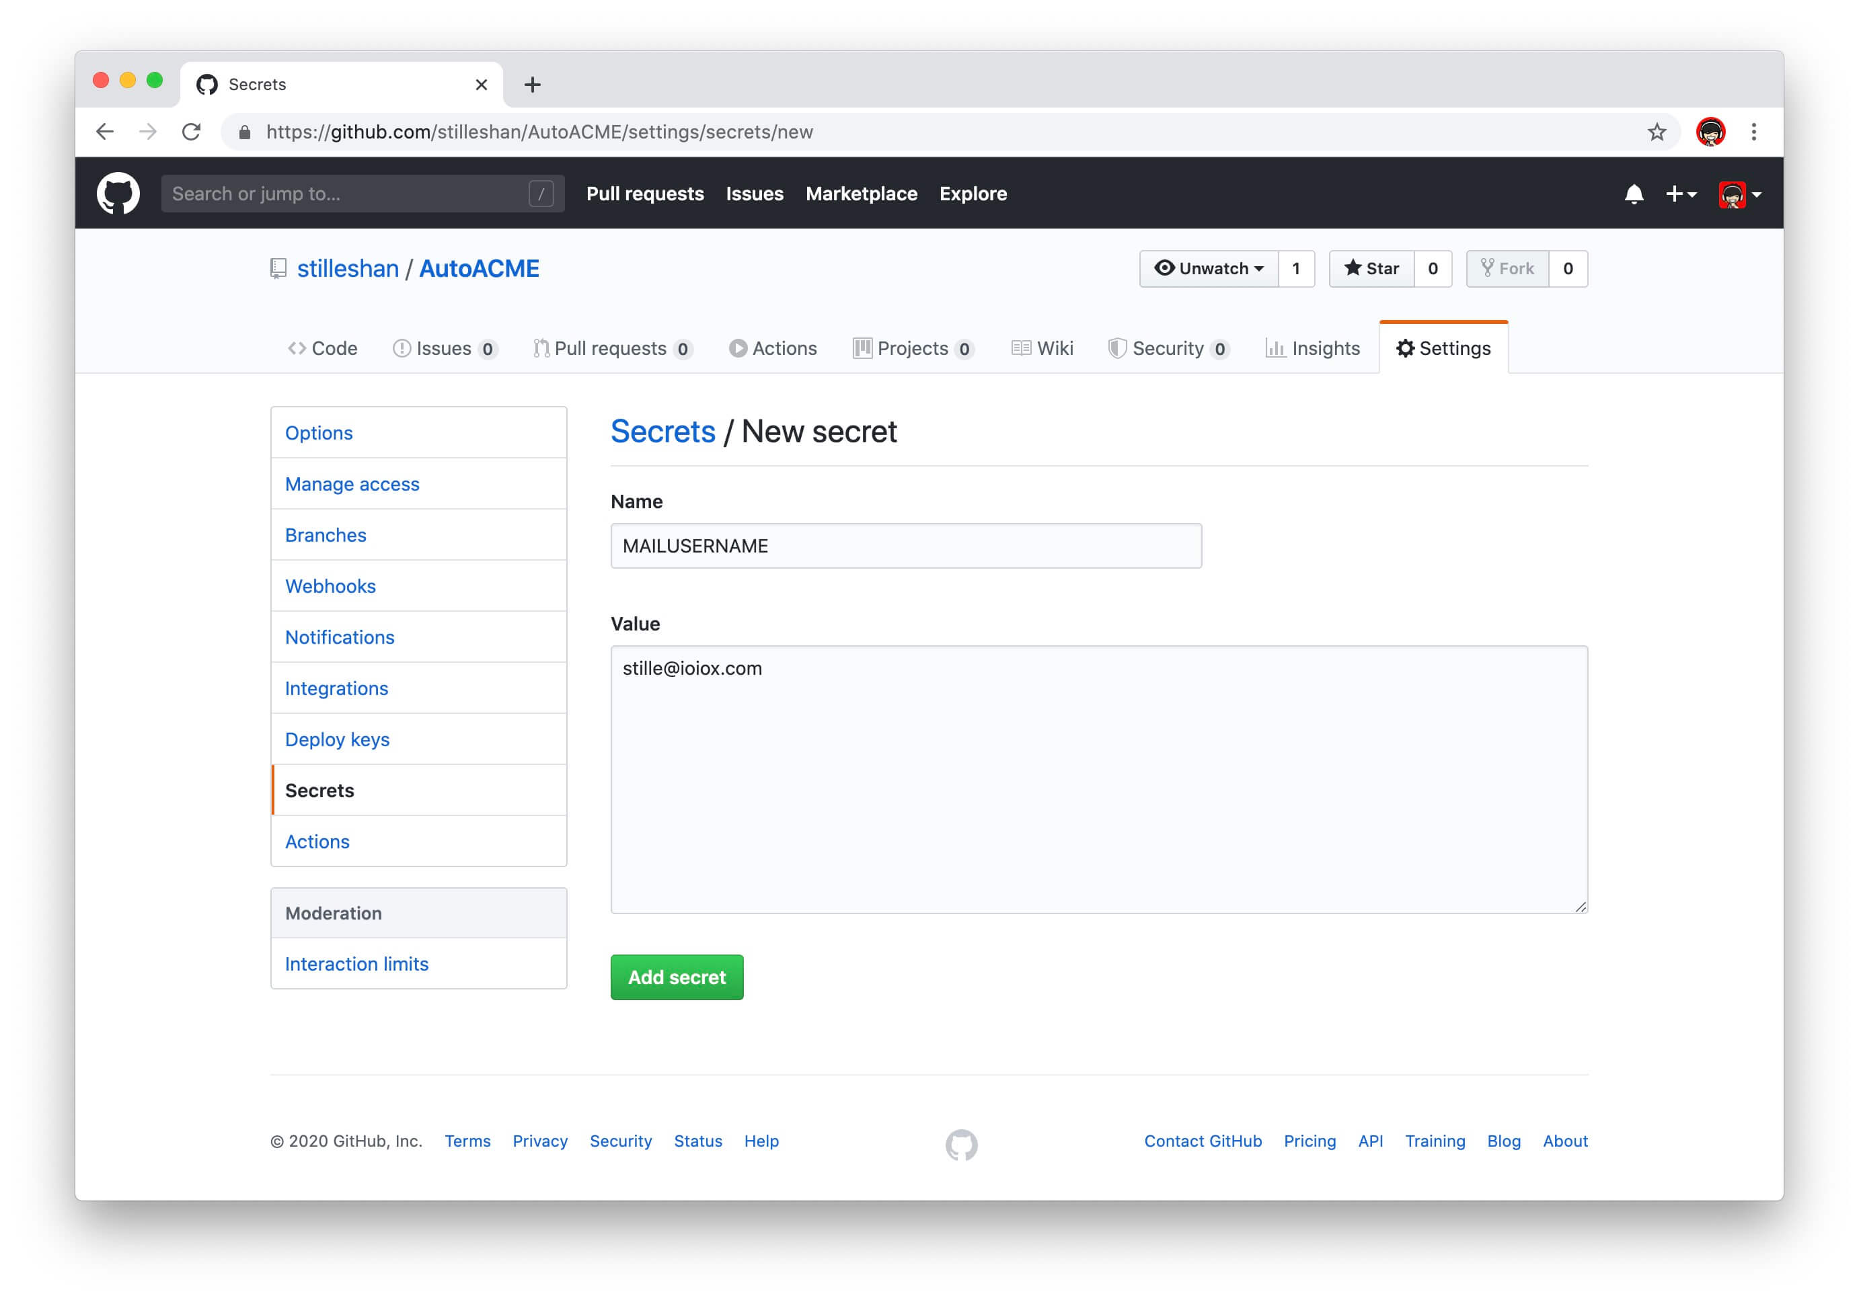View site info via lock icon

tap(245, 132)
